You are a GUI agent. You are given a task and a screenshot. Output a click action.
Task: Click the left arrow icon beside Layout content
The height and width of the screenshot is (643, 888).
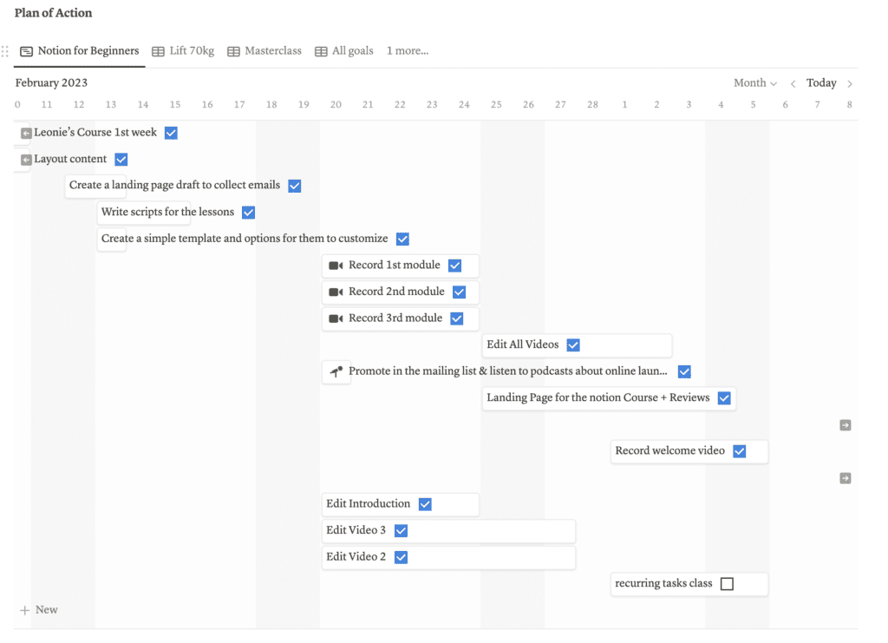(x=26, y=160)
